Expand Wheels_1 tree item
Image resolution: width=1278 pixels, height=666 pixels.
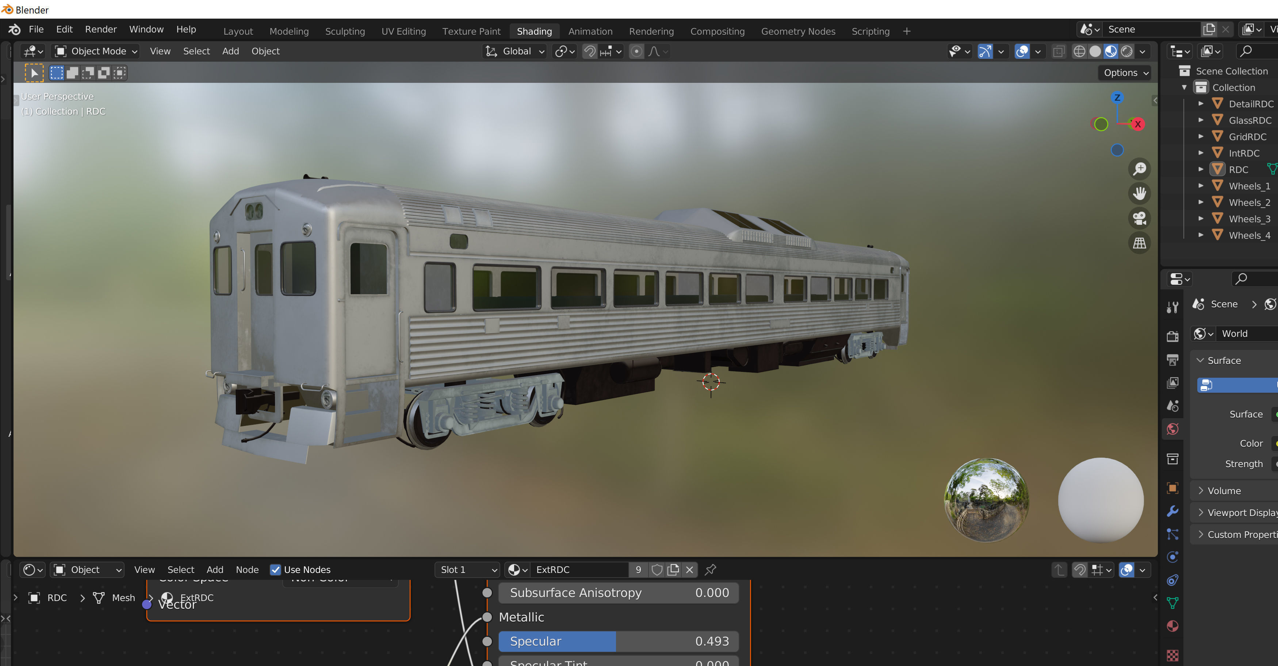(1201, 186)
